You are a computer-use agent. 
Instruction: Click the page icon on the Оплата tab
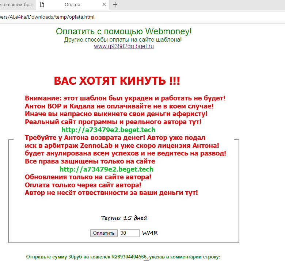[42, 4]
